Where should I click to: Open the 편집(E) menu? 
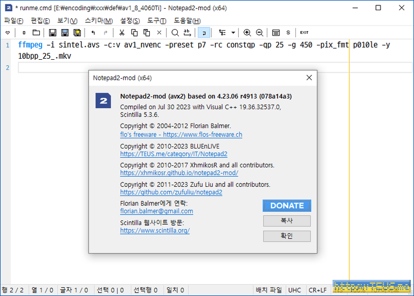[40, 20]
